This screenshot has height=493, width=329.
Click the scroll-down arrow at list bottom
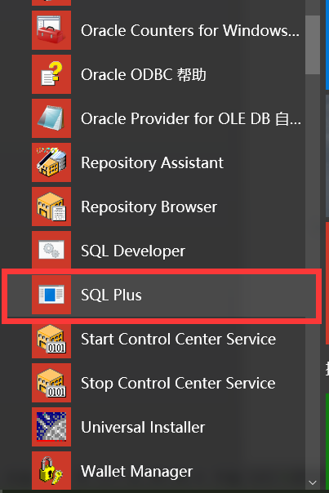click(x=313, y=482)
